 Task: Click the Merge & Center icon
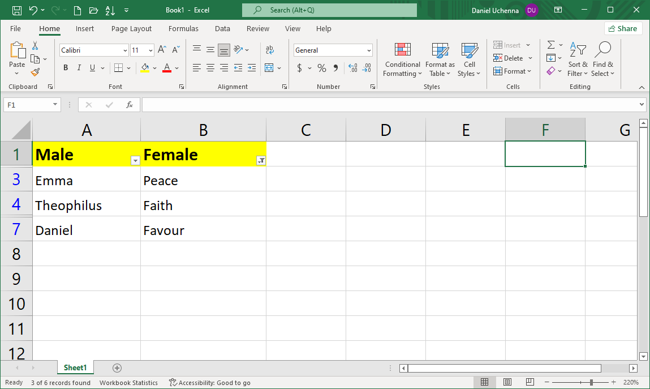[x=269, y=68]
